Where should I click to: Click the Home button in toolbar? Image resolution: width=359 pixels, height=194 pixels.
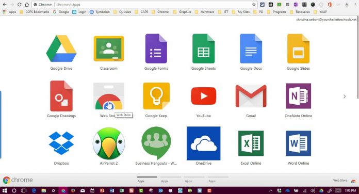27,5
